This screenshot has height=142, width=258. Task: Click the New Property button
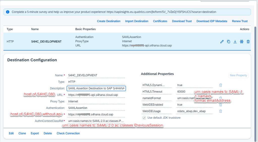pyautogui.click(x=238, y=75)
